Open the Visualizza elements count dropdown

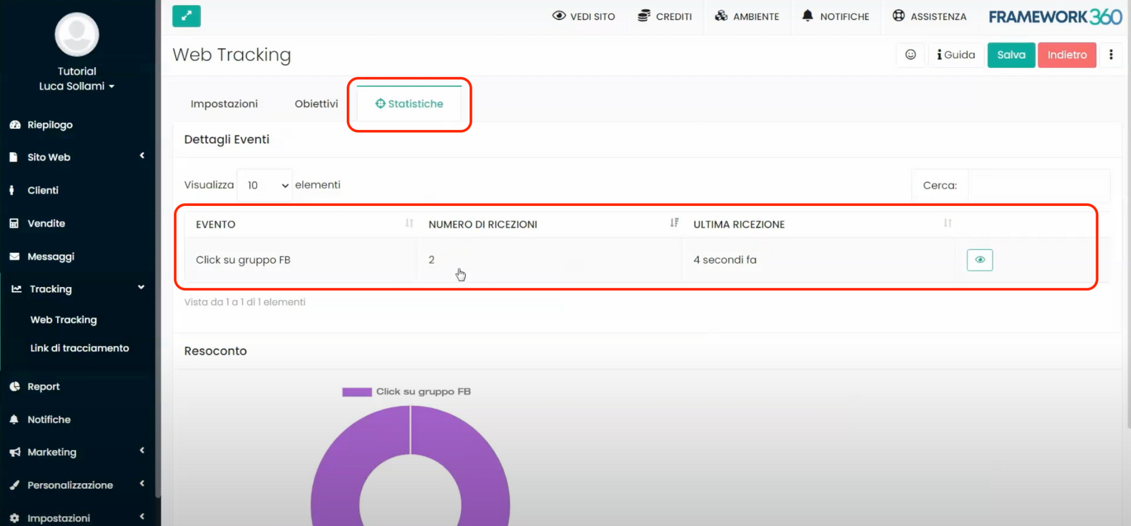click(x=264, y=185)
